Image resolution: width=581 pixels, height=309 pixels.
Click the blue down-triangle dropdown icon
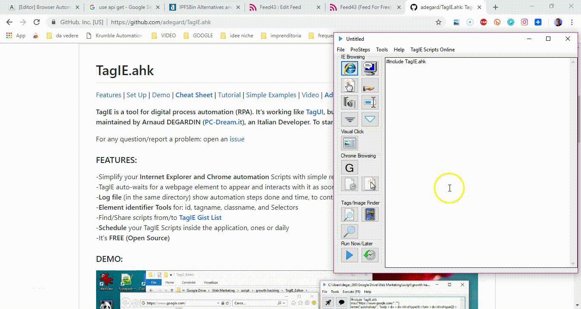pyautogui.click(x=370, y=119)
